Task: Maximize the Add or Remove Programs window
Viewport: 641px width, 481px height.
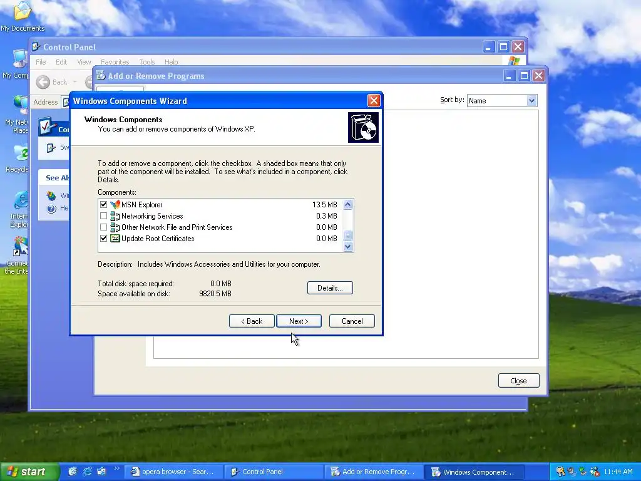Action: tap(524, 76)
